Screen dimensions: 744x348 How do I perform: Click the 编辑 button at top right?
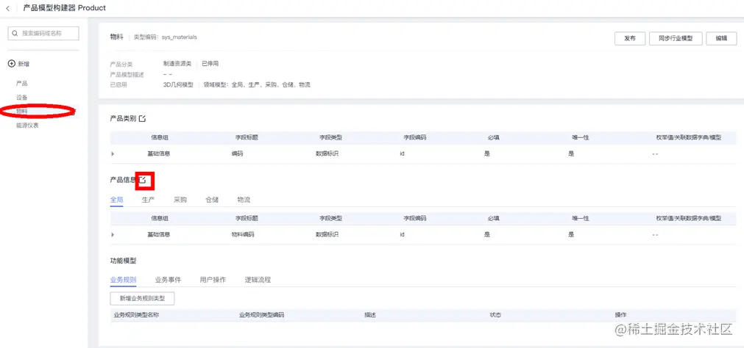(721, 38)
